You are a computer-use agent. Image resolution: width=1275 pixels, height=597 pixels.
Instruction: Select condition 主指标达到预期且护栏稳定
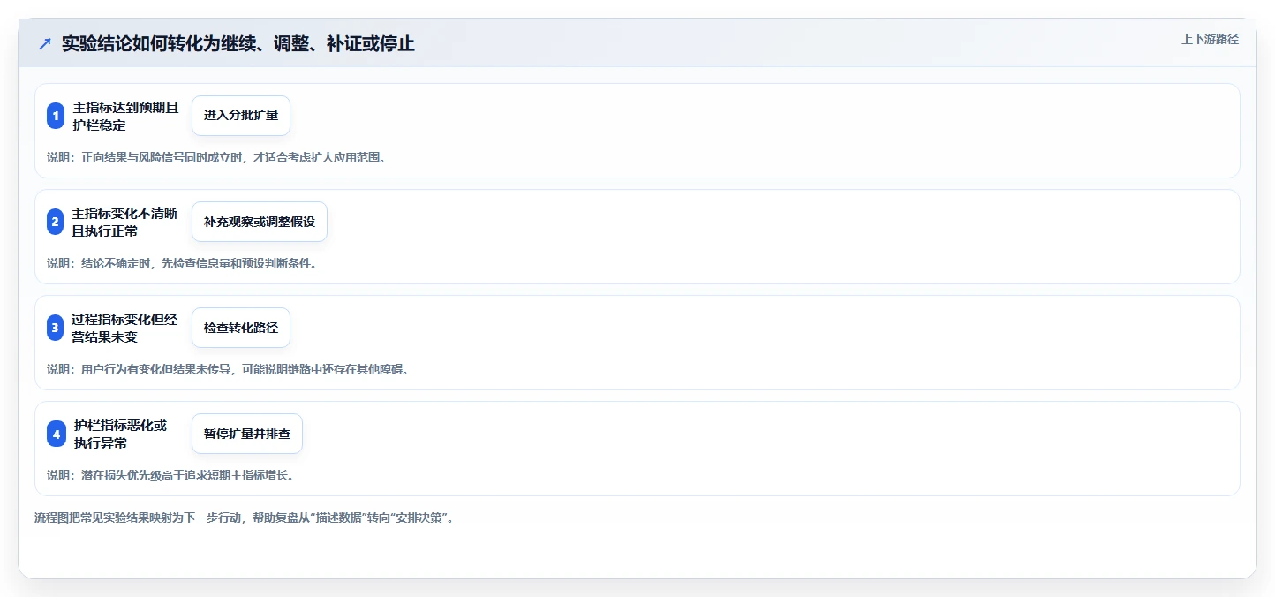[125, 116]
